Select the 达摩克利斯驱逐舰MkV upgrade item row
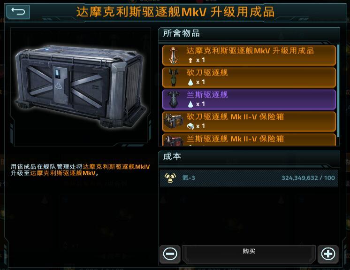 tap(249, 55)
